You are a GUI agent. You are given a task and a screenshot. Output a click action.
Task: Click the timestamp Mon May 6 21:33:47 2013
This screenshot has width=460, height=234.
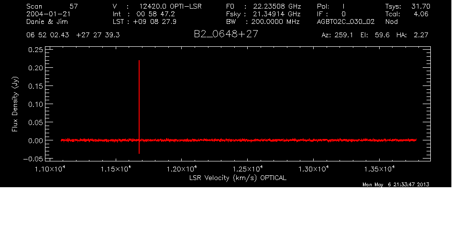[x=396, y=184]
